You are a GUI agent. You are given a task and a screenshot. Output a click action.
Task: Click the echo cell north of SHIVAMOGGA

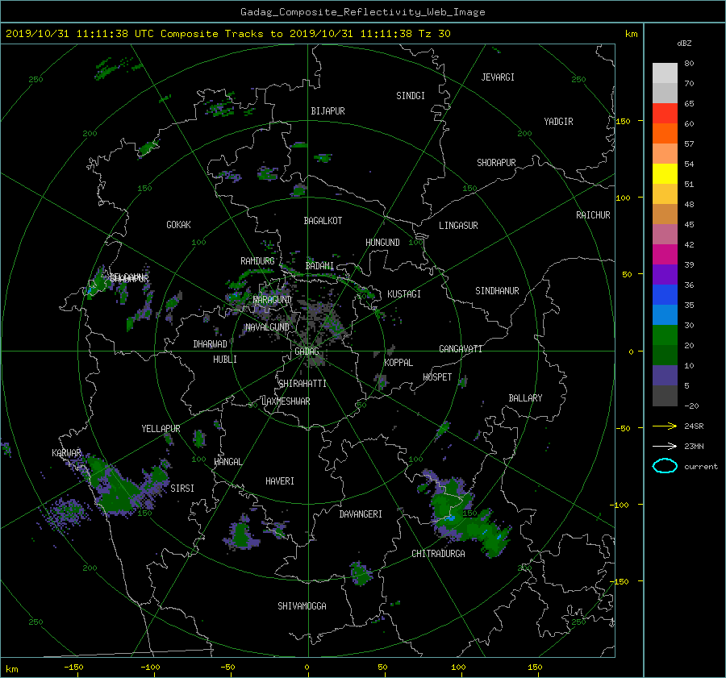361,573
